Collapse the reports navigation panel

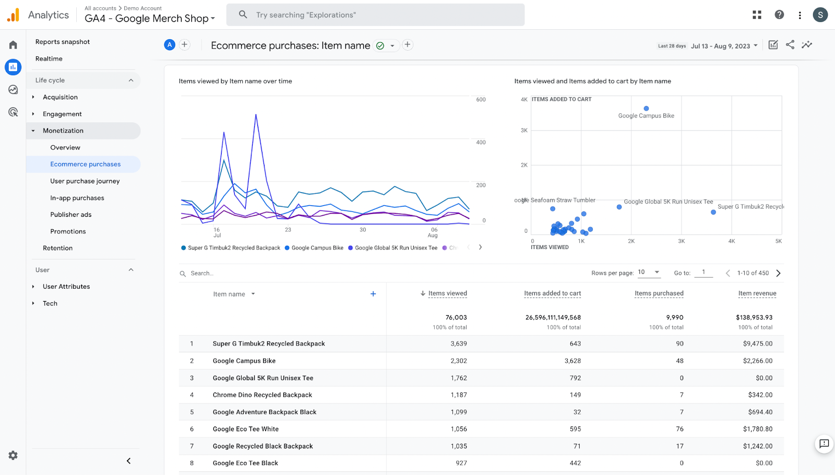click(128, 461)
